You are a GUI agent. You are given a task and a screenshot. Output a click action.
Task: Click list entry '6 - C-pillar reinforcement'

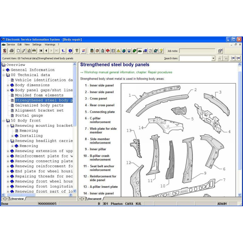click(98, 120)
